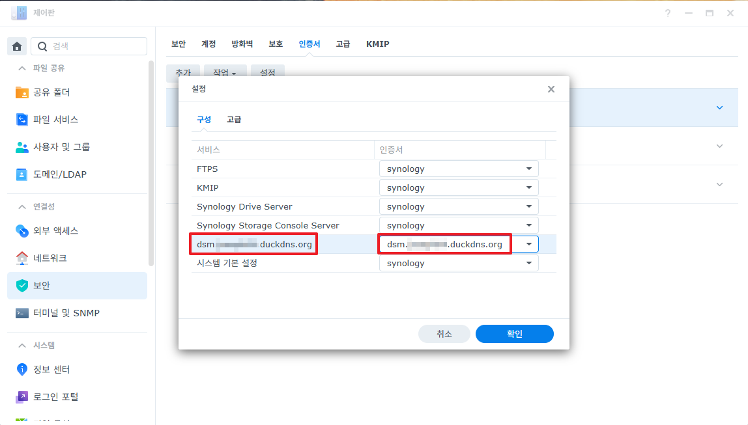Click the sidebar vertical scrollbar
This screenshot has width=748, height=425.
click(151, 163)
